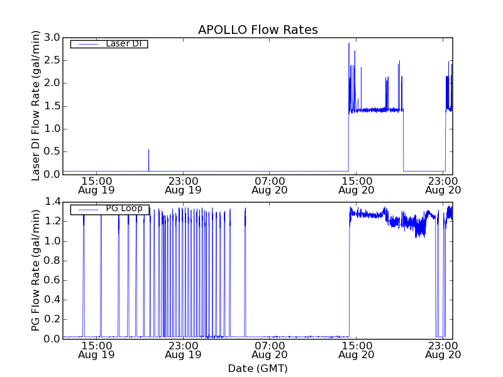Viewport: 503px width, 377px height.
Task: Click the small isolated spike in Laser DI plot
Action: pyautogui.click(x=148, y=151)
